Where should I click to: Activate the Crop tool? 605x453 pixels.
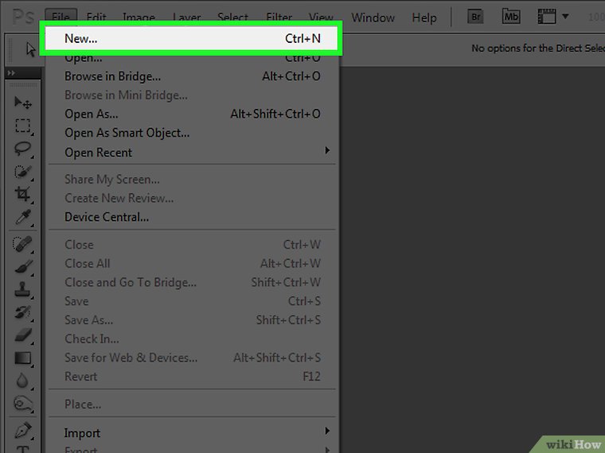click(22, 195)
